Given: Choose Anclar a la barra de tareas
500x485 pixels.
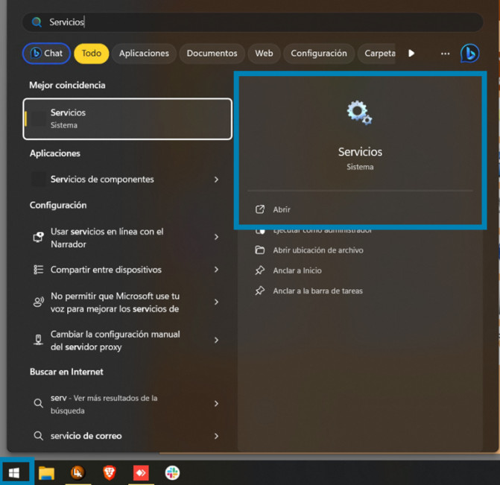Looking at the screenshot, I should point(317,291).
